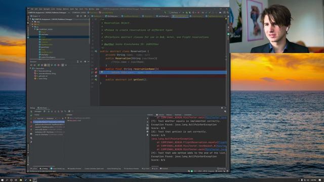Hide the Project tool window

(x=88, y=16)
